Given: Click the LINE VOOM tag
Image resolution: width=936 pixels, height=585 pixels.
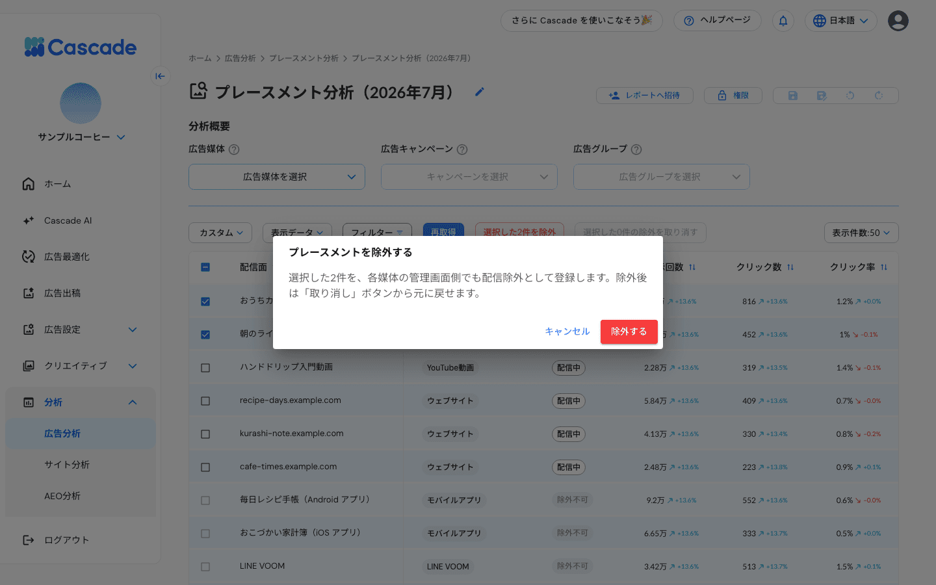Looking at the screenshot, I should 448,567.
